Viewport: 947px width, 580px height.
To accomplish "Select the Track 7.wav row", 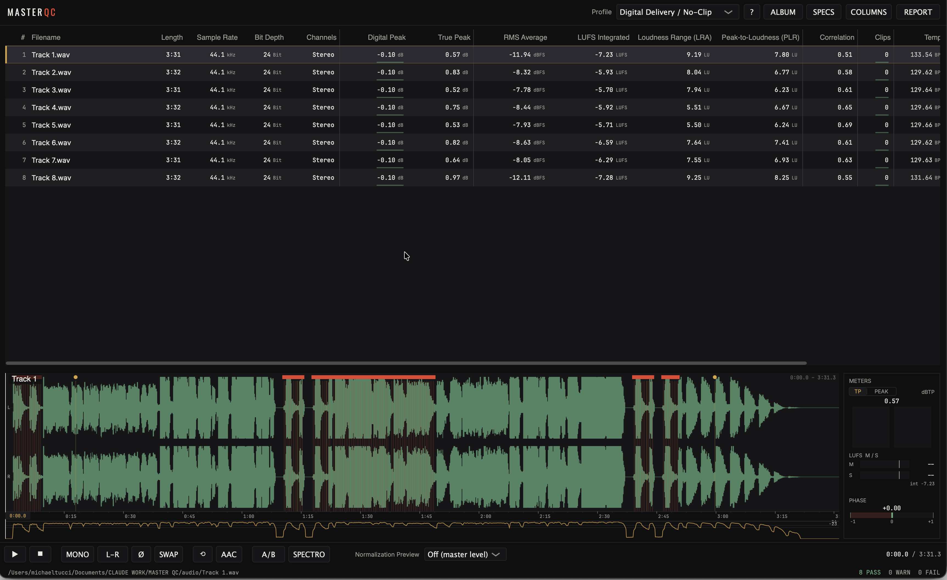I will (x=473, y=160).
